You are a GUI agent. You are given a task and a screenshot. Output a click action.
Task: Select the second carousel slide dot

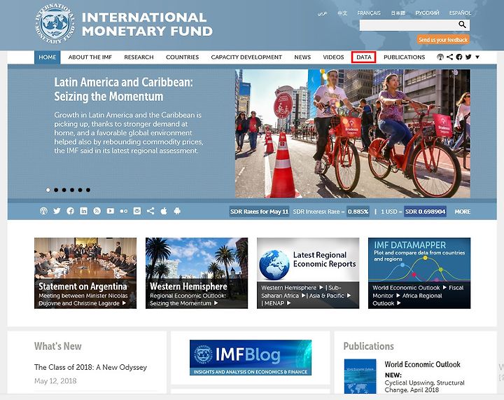click(56, 190)
